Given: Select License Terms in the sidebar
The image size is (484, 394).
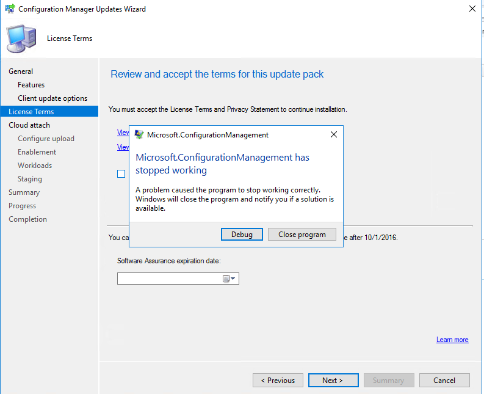Looking at the screenshot, I should tap(49, 111).
